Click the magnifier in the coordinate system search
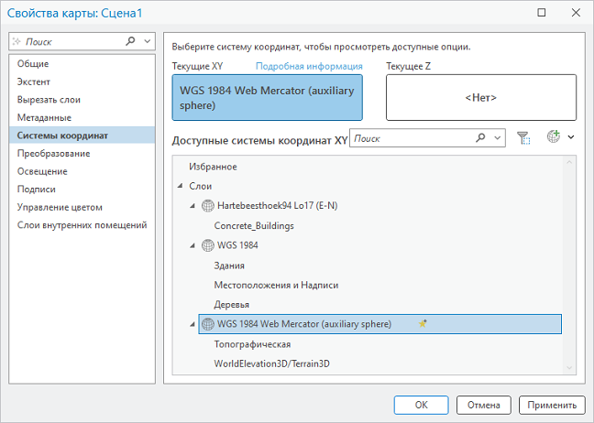Image resolution: width=594 pixels, height=423 pixels. 480,138
